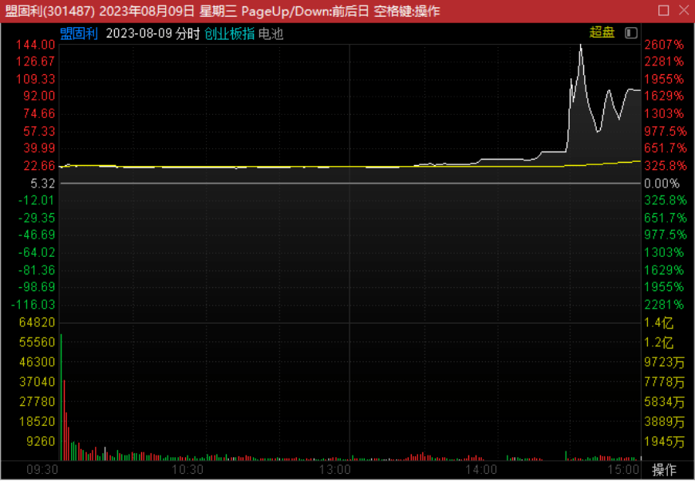Viewport: 695px width, 481px height.
Task: Select the 14:00 time axis label
Action: pyautogui.click(x=481, y=470)
